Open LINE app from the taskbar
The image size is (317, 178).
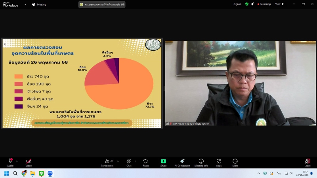click(41, 173)
